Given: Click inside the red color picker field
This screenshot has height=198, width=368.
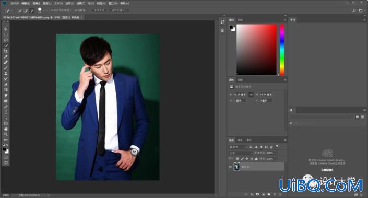Looking at the screenshot, I should [256, 50].
